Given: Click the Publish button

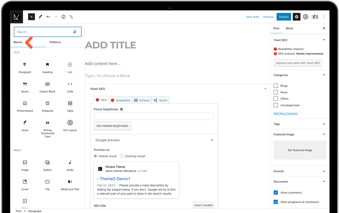Looking at the screenshot, I should pos(284,17).
